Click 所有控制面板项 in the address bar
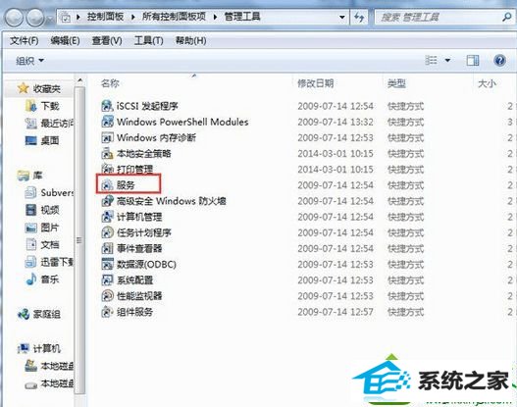 tap(174, 17)
